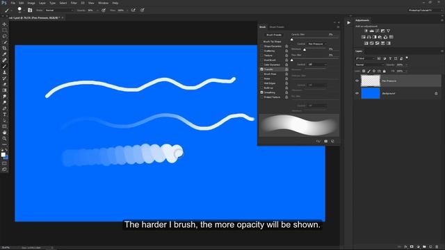Select the Crop tool
Screen dimensions: 445x250
click(4, 48)
